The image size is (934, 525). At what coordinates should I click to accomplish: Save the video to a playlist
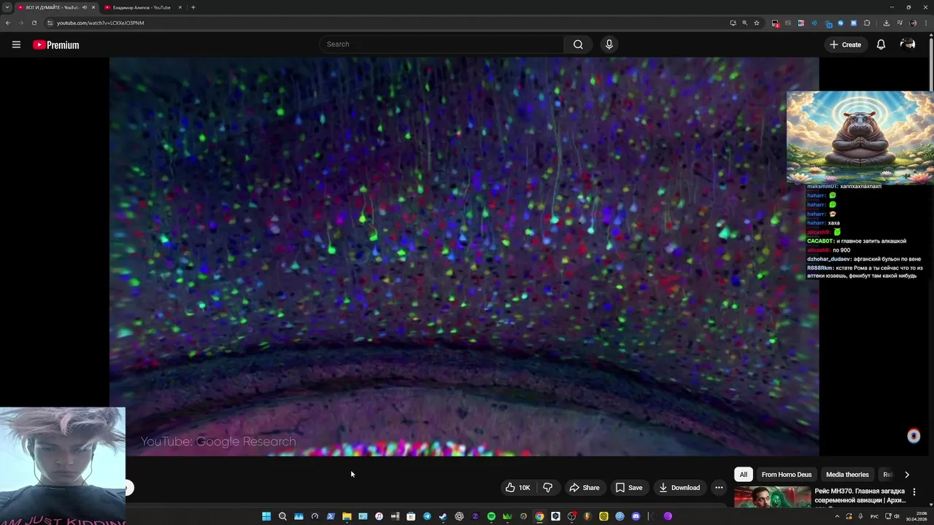pos(629,488)
